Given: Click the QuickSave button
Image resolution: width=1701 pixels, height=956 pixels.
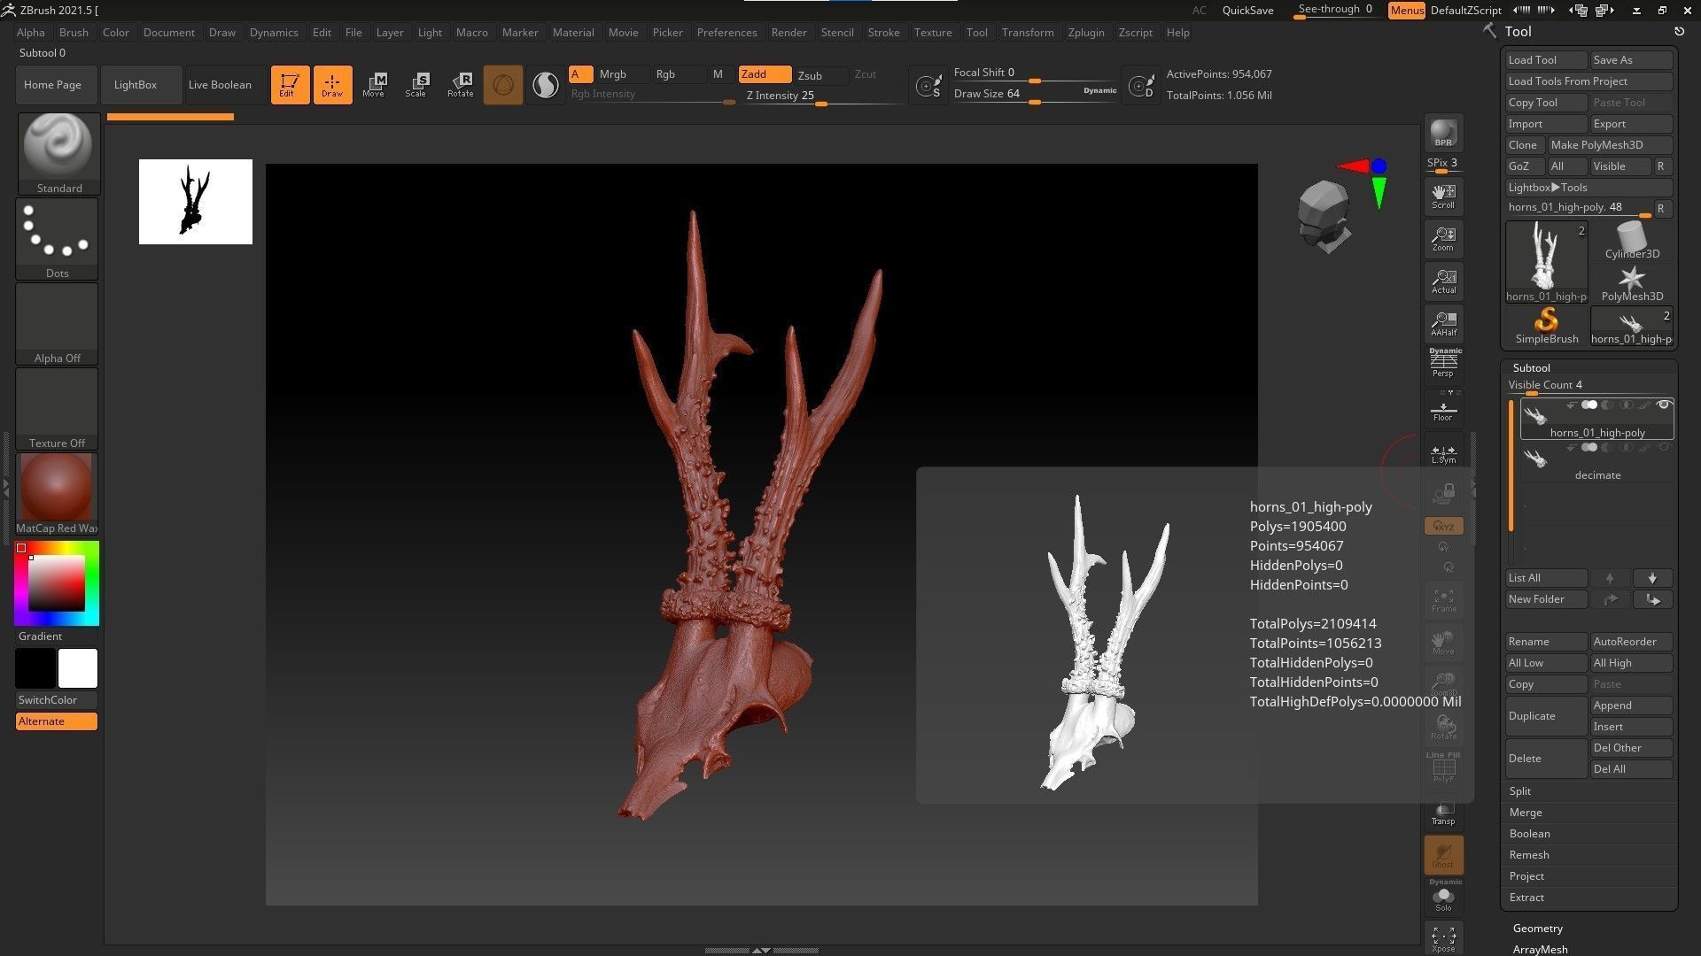Looking at the screenshot, I should click(1247, 11).
